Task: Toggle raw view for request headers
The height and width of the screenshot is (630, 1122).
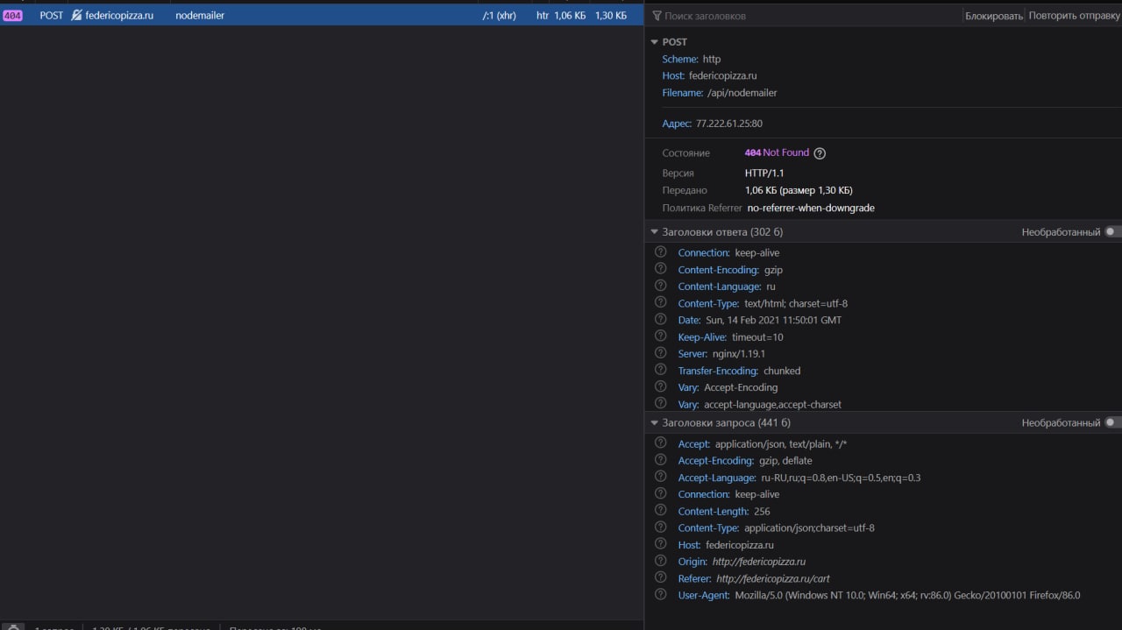Action: point(1112,422)
